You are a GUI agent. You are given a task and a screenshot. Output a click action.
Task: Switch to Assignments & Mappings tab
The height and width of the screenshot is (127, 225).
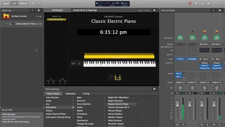pos(85,10)
